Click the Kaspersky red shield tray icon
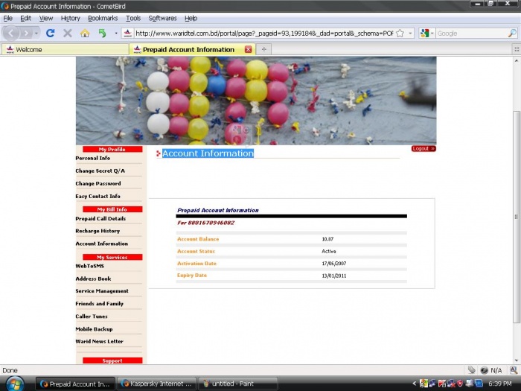 pos(460,384)
